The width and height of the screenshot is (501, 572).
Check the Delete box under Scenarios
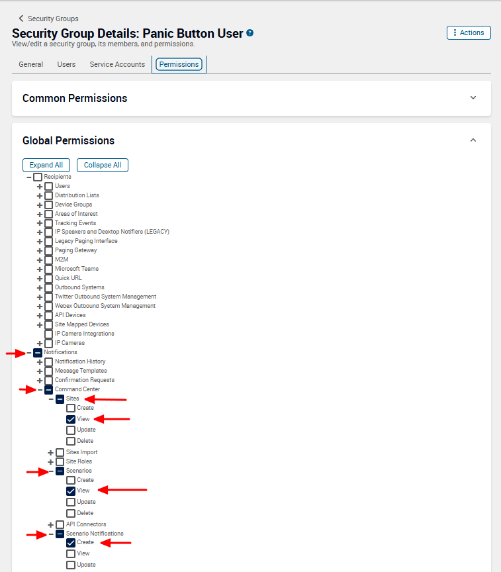pos(71,513)
